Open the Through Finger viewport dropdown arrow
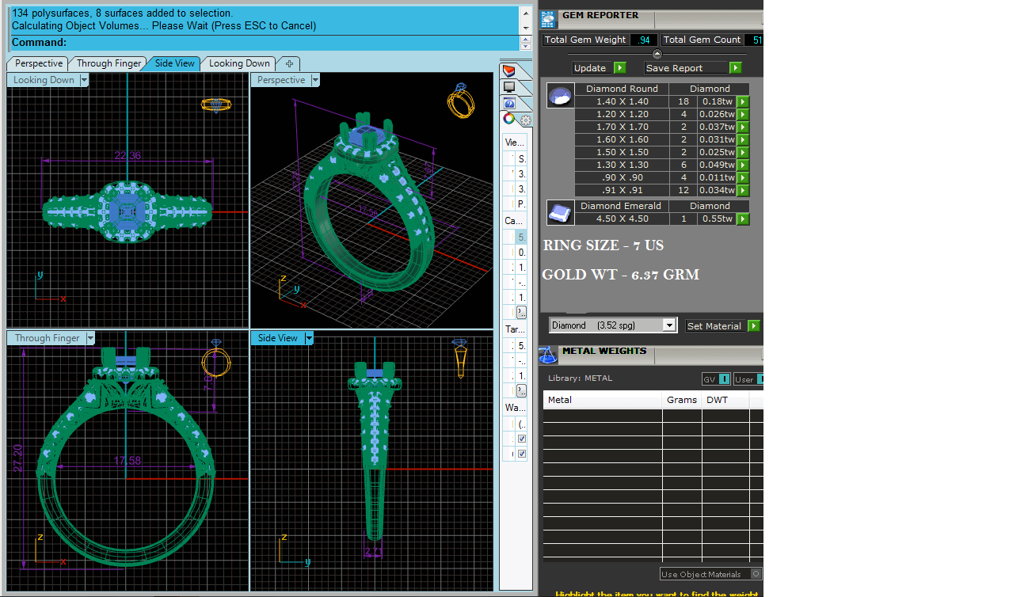1009x597 pixels. pyautogui.click(x=90, y=338)
